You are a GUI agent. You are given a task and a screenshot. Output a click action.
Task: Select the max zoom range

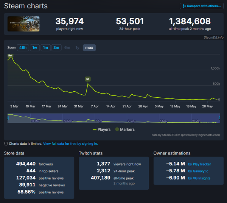tap(89, 48)
